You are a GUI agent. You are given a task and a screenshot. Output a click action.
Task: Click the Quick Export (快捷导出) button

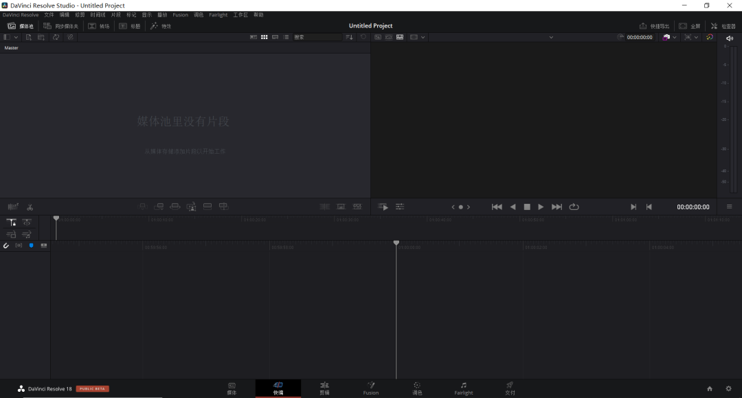653,26
